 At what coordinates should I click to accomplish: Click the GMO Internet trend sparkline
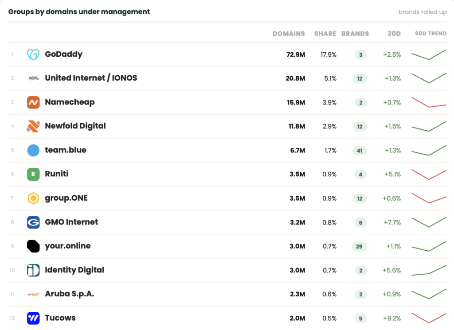pyautogui.click(x=429, y=222)
